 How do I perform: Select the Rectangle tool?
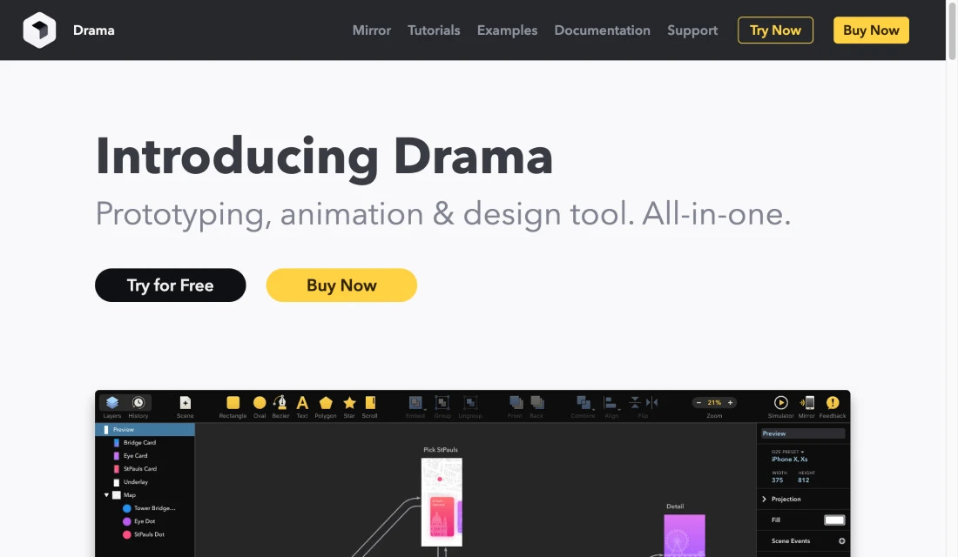(x=233, y=404)
